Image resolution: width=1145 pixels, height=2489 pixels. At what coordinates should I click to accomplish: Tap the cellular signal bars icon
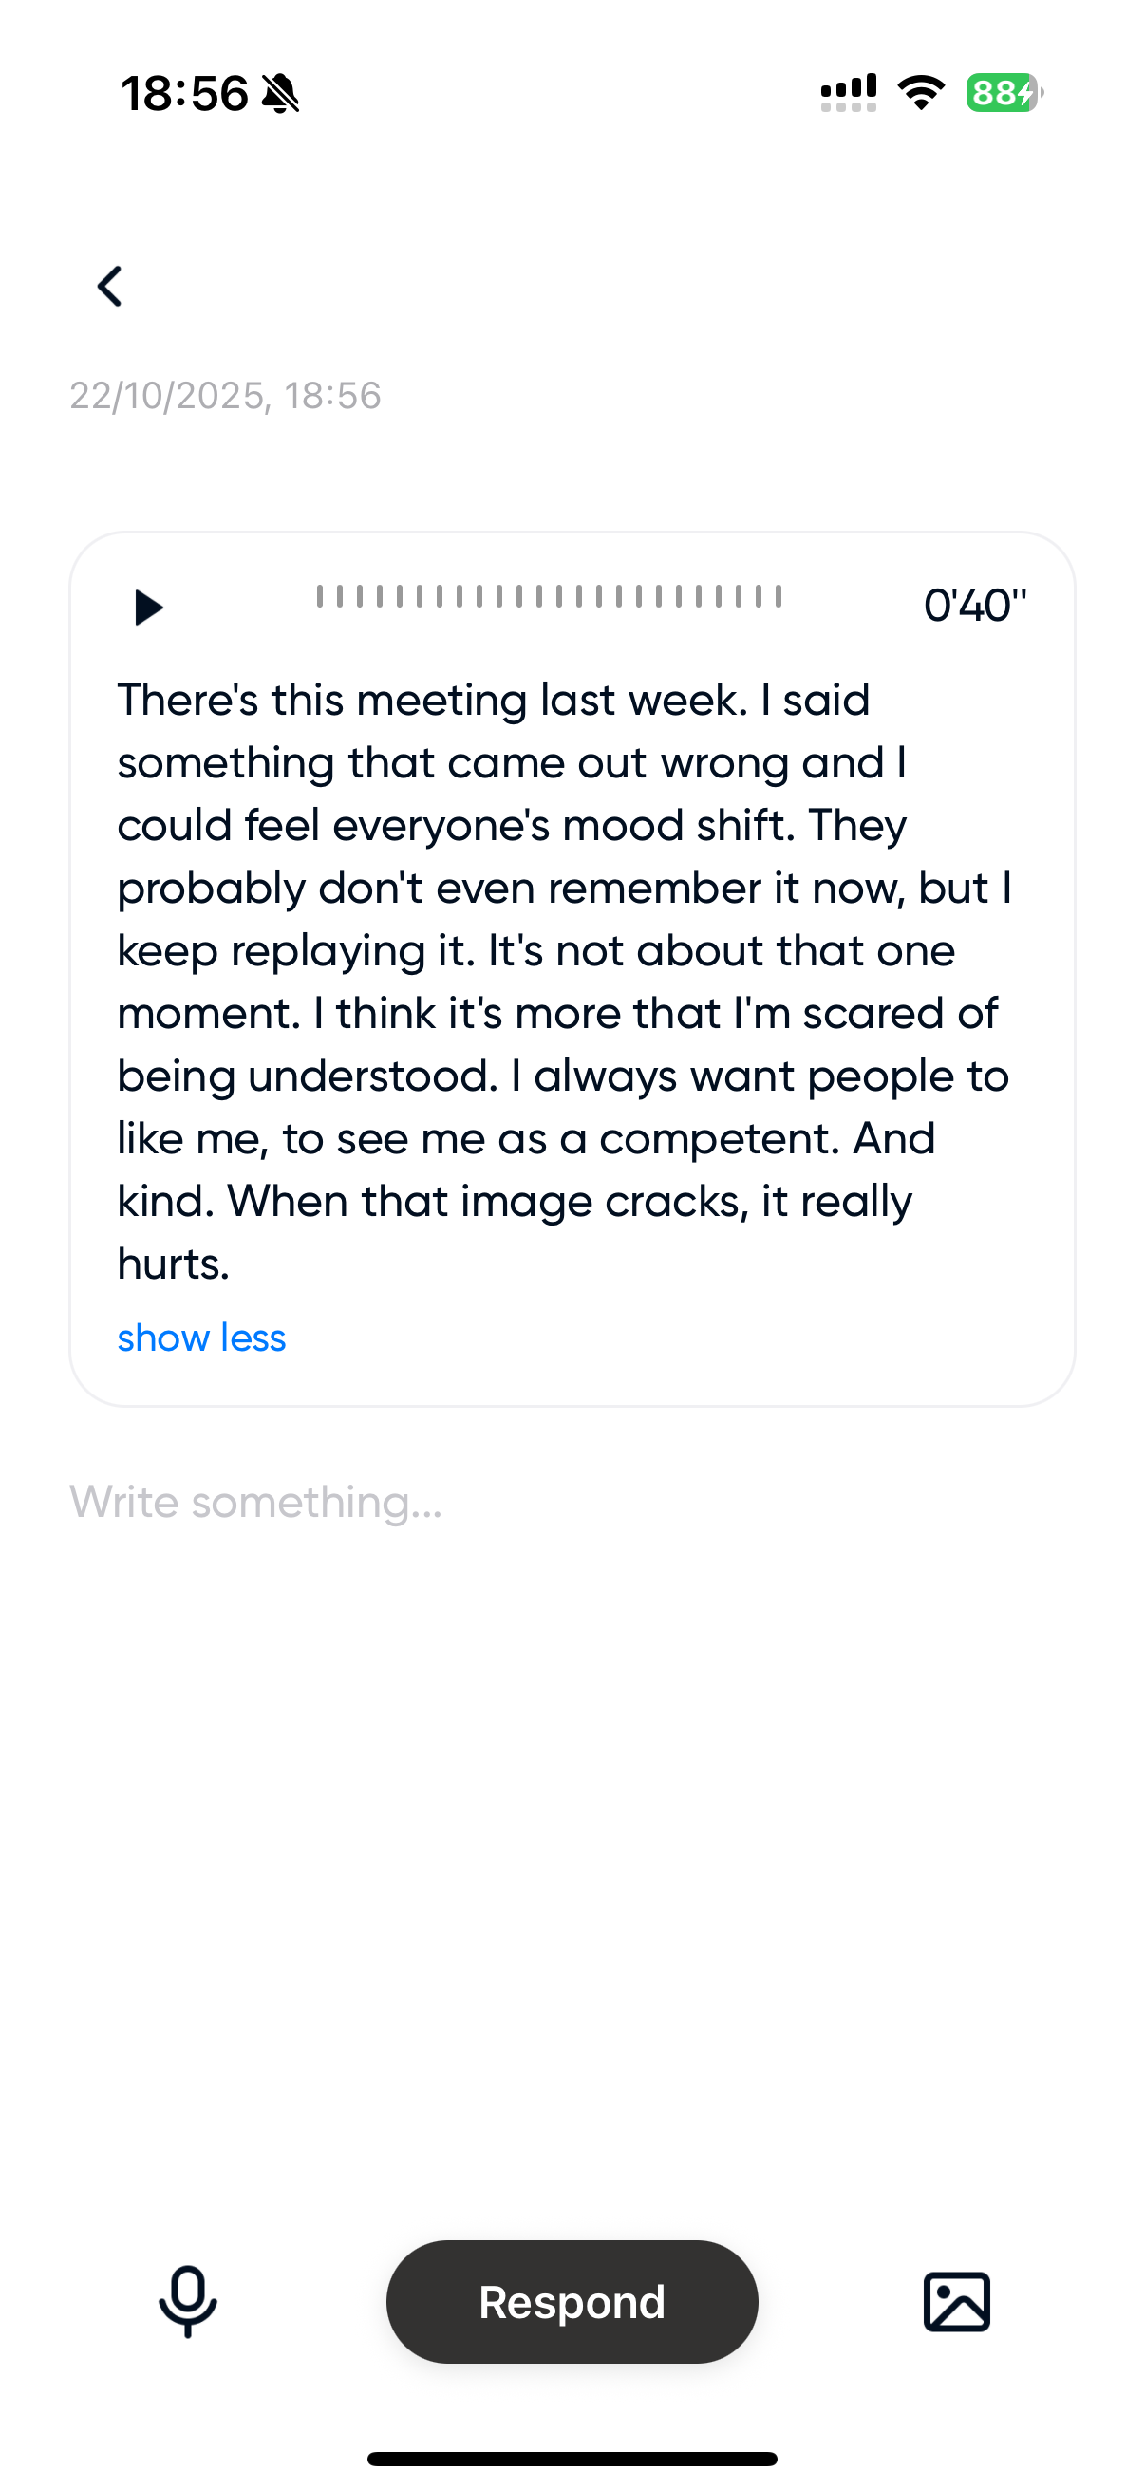coord(849,93)
